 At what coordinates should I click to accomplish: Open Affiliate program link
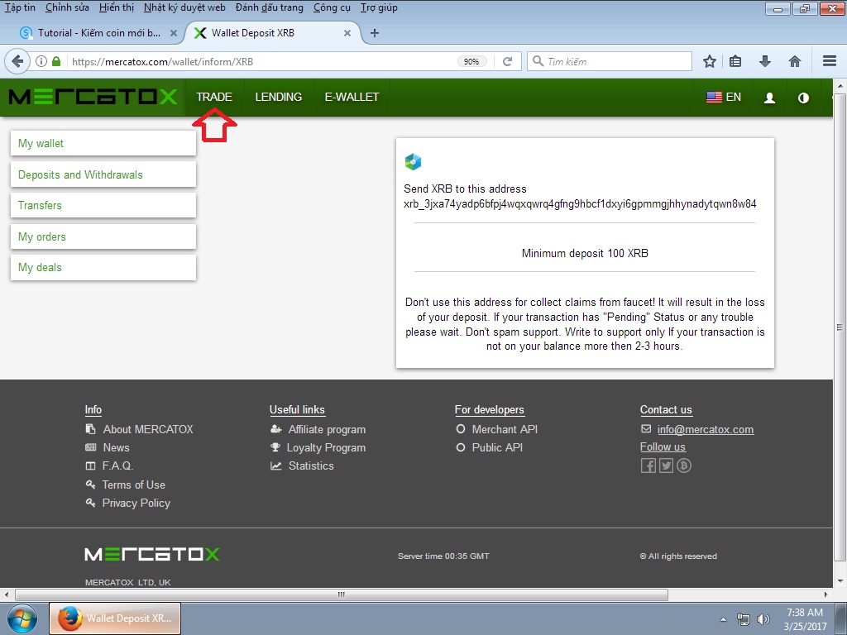[x=327, y=429]
